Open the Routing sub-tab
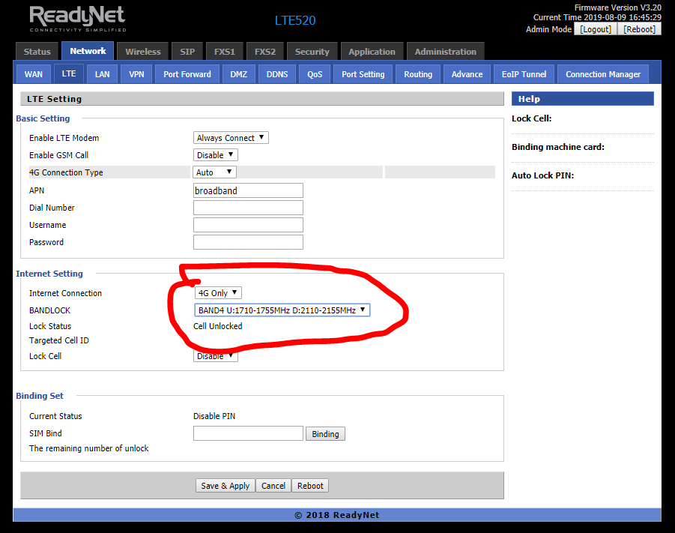Viewport: 675px width, 533px height. click(x=418, y=74)
